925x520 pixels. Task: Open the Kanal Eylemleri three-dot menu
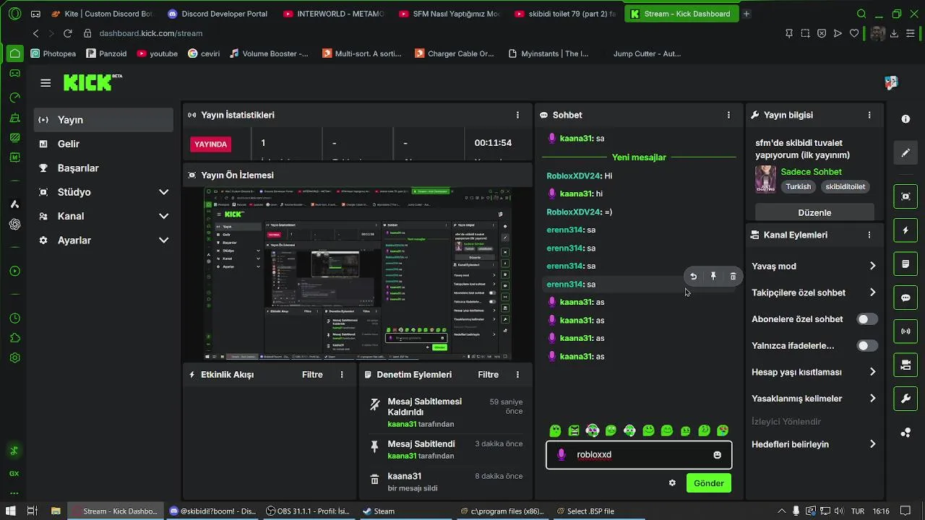tap(869, 235)
